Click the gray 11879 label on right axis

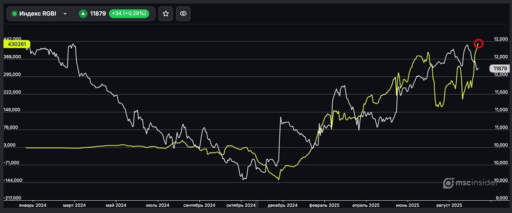pos(499,69)
